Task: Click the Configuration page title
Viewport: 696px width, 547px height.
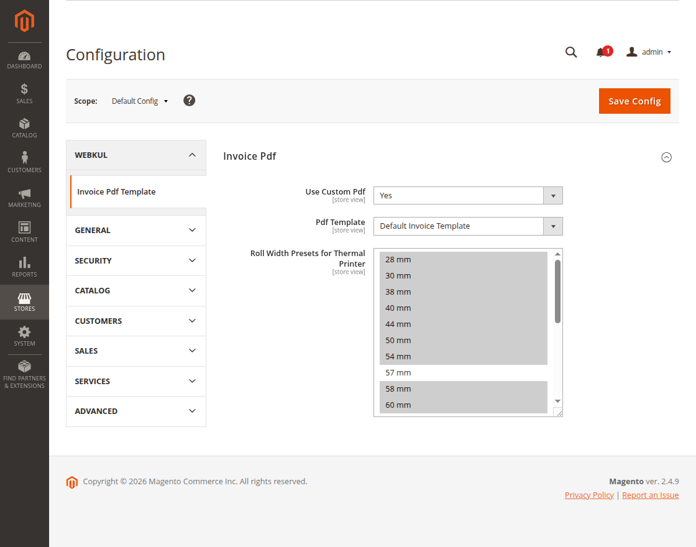Action: tap(116, 55)
